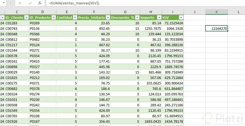Select column F by its header

pos(94,12)
